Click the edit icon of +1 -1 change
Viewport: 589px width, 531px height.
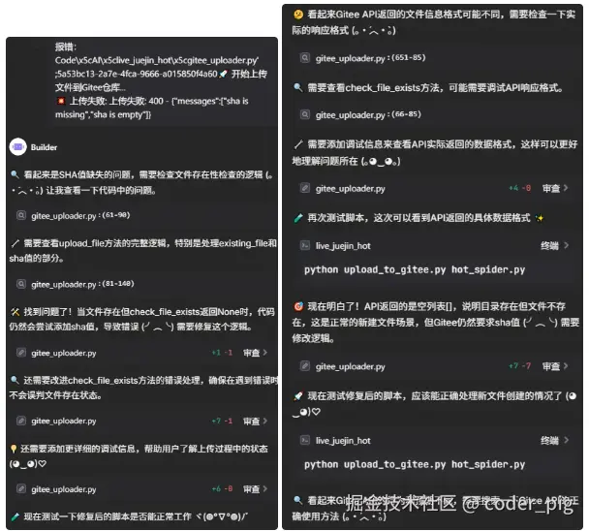point(21,353)
